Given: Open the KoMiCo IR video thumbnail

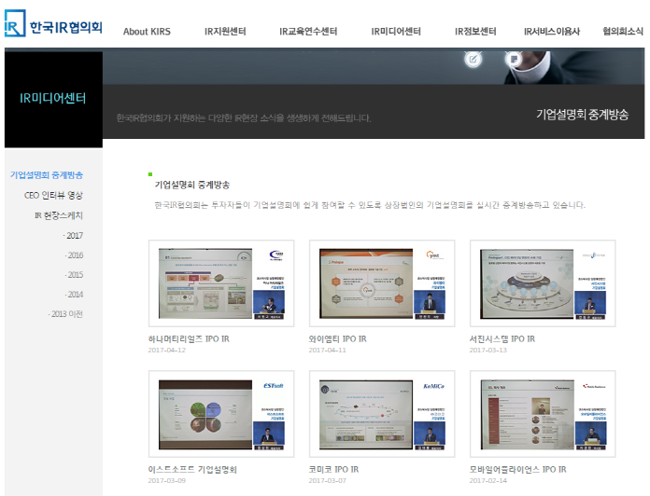Looking at the screenshot, I should click(x=382, y=414).
